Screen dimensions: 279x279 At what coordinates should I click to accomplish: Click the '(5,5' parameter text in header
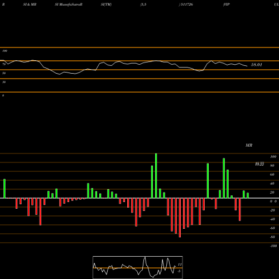143,4
